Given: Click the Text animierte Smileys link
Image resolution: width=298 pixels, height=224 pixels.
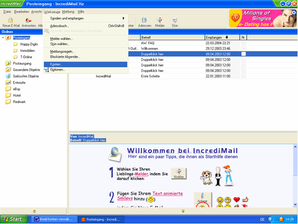Looking at the screenshot, I should click(x=150, y=196).
